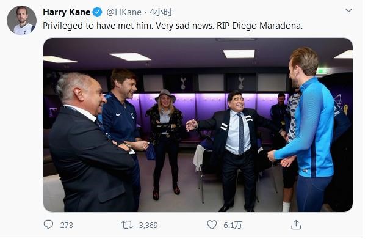368x239 pixels.
Task: View the 3,369 retweets count
Action: pos(148,226)
